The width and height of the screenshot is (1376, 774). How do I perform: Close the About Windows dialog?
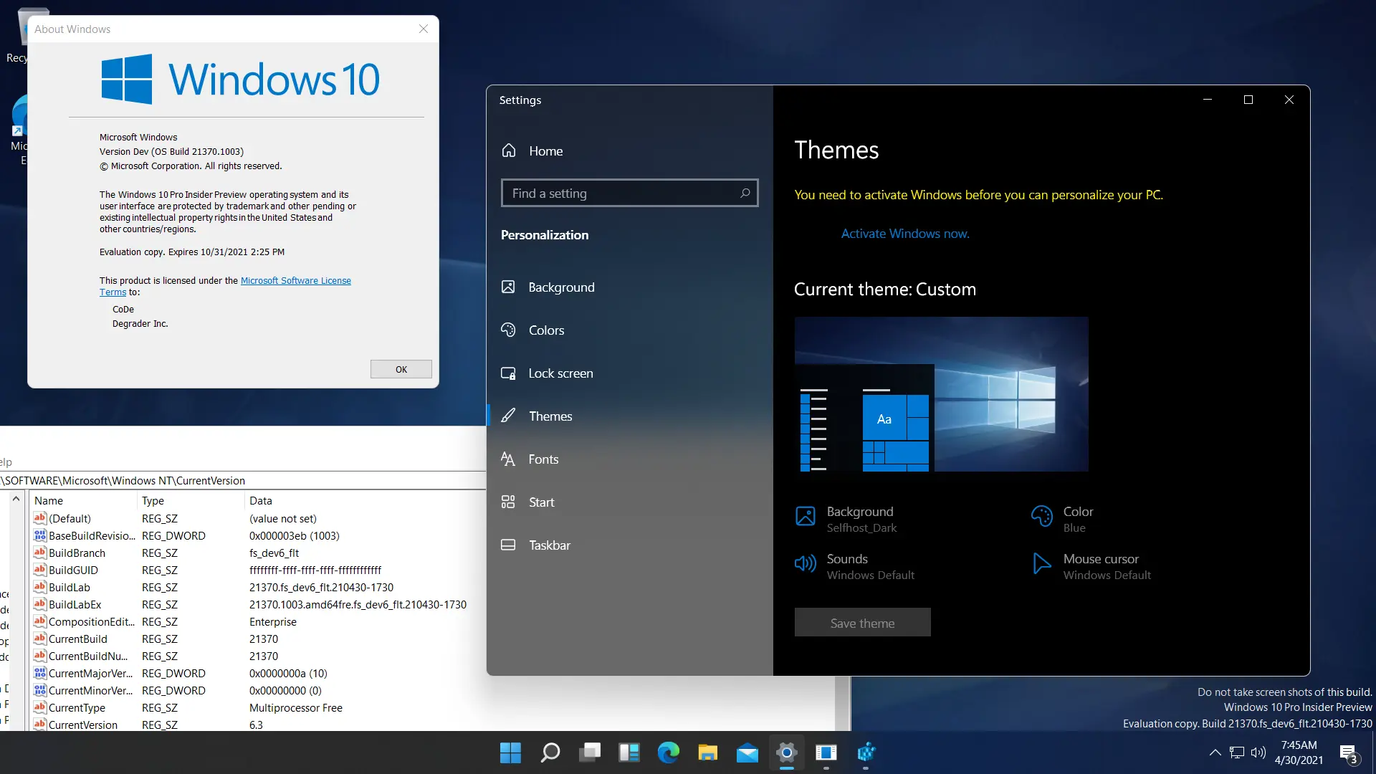(x=424, y=29)
